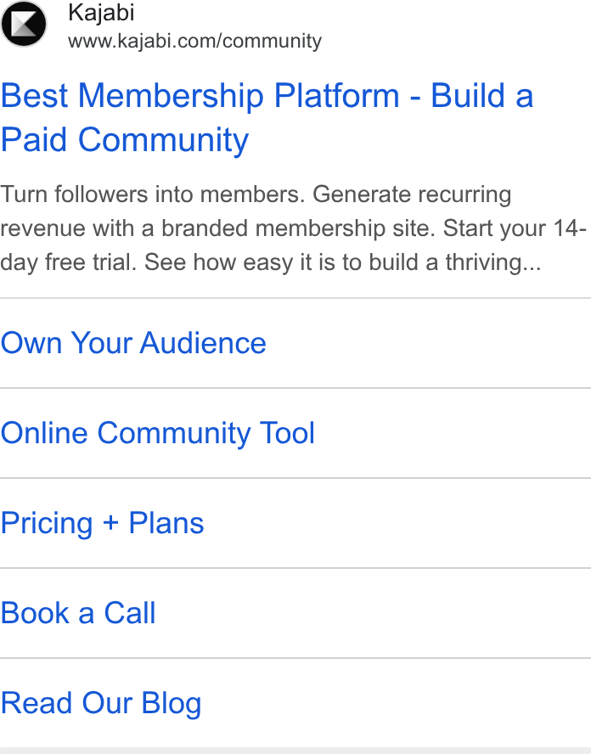This screenshot has height=754, width=591.
Task: Click 'Tool' in the Online Community Tool link
Action: coord(287,433)
